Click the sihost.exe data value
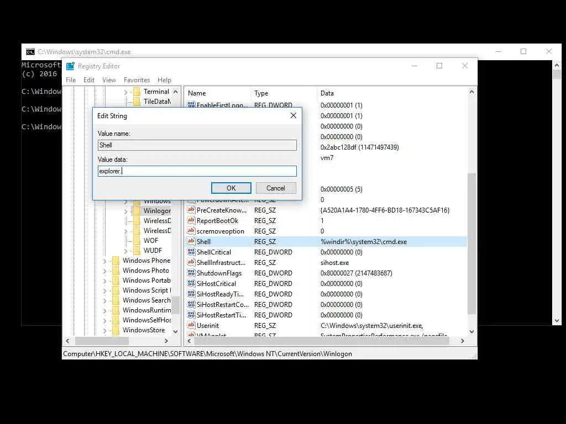Image resolution: width=566 pixels, height=424 pixels. (x=334, y=262)
